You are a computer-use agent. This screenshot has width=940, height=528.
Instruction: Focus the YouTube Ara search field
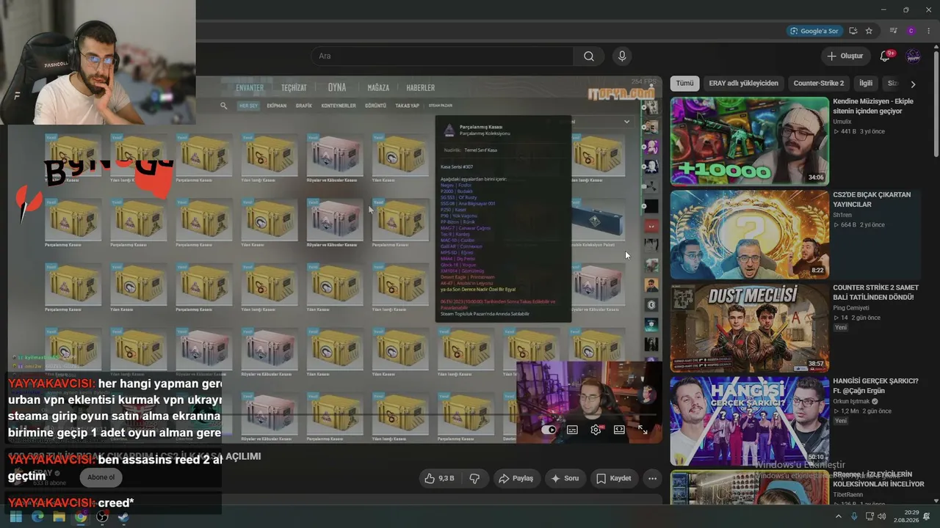443,56
